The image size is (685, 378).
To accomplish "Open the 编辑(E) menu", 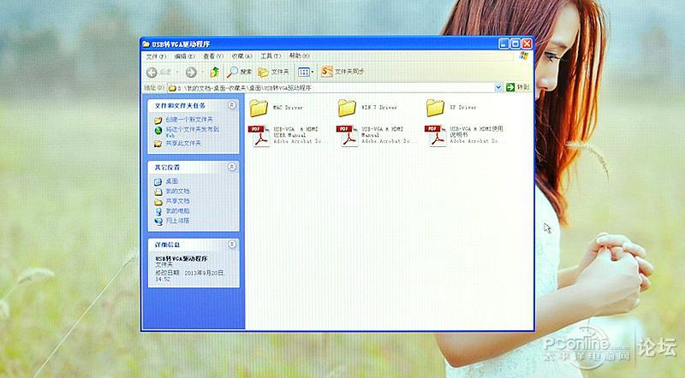I will click(x=184, y=56).
